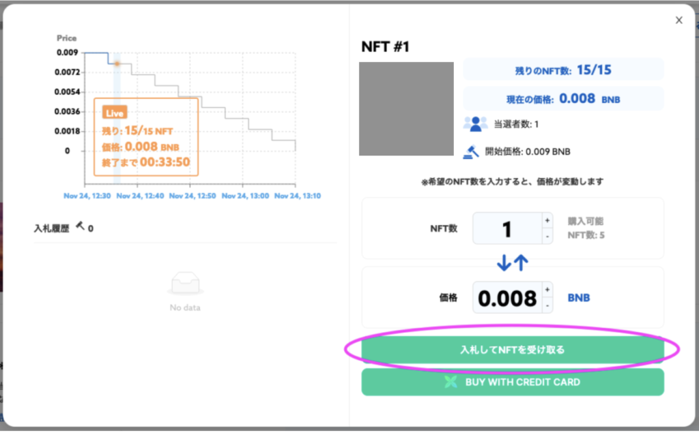Click the orange current price point on chart
Viewport: 699px width, 433px height.
[x=117, y=63]
